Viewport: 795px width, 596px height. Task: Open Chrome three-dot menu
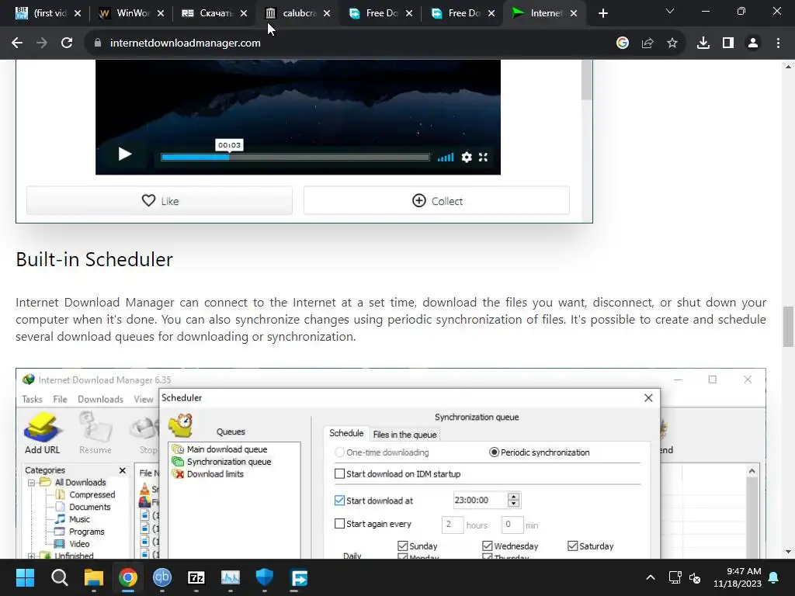pyautogui.click(x=778, y=43)
